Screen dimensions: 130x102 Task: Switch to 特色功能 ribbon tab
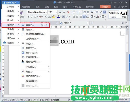90,7
